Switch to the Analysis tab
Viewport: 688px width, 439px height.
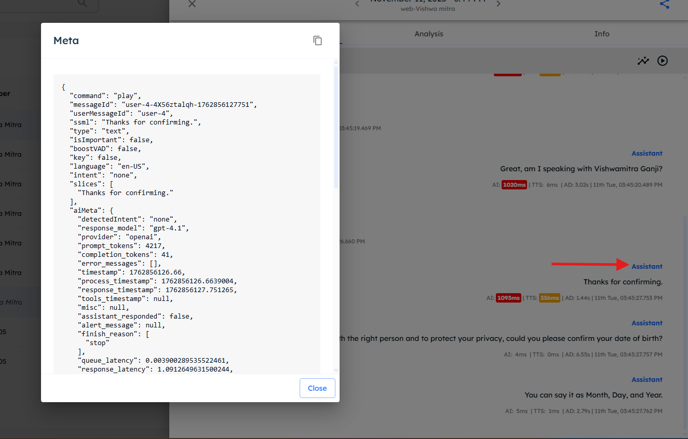428,34
